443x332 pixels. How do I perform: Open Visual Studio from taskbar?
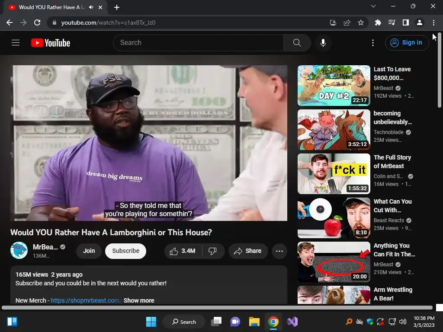[292, 322]
